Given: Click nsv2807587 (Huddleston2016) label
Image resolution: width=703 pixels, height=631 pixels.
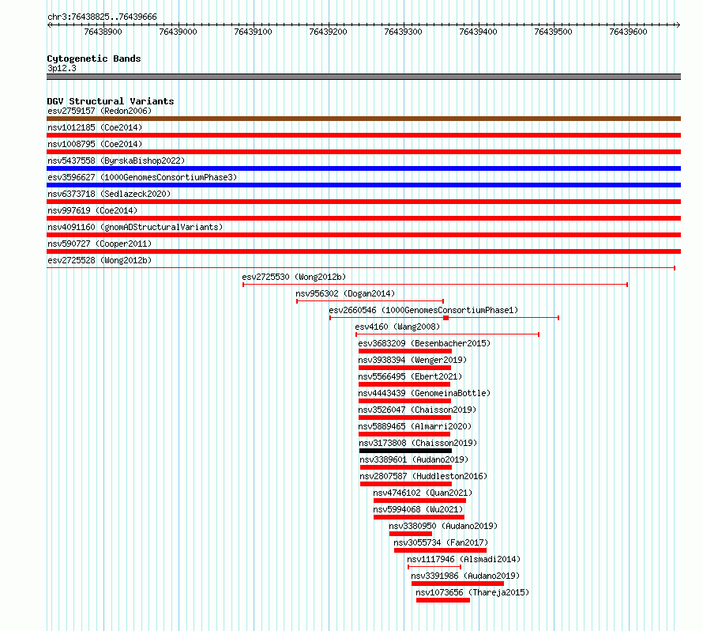Looking at the screenshot, I should pyautogui.click(x=423, y=476).
